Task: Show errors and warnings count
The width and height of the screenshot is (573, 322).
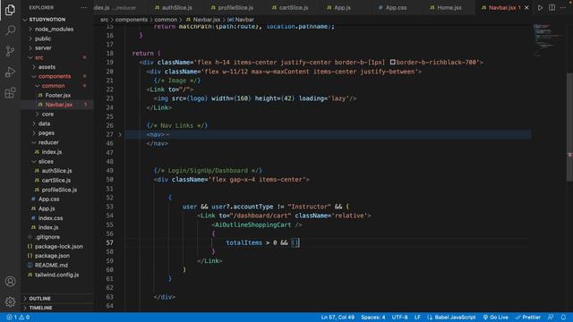Action: [x=18, y=318]
